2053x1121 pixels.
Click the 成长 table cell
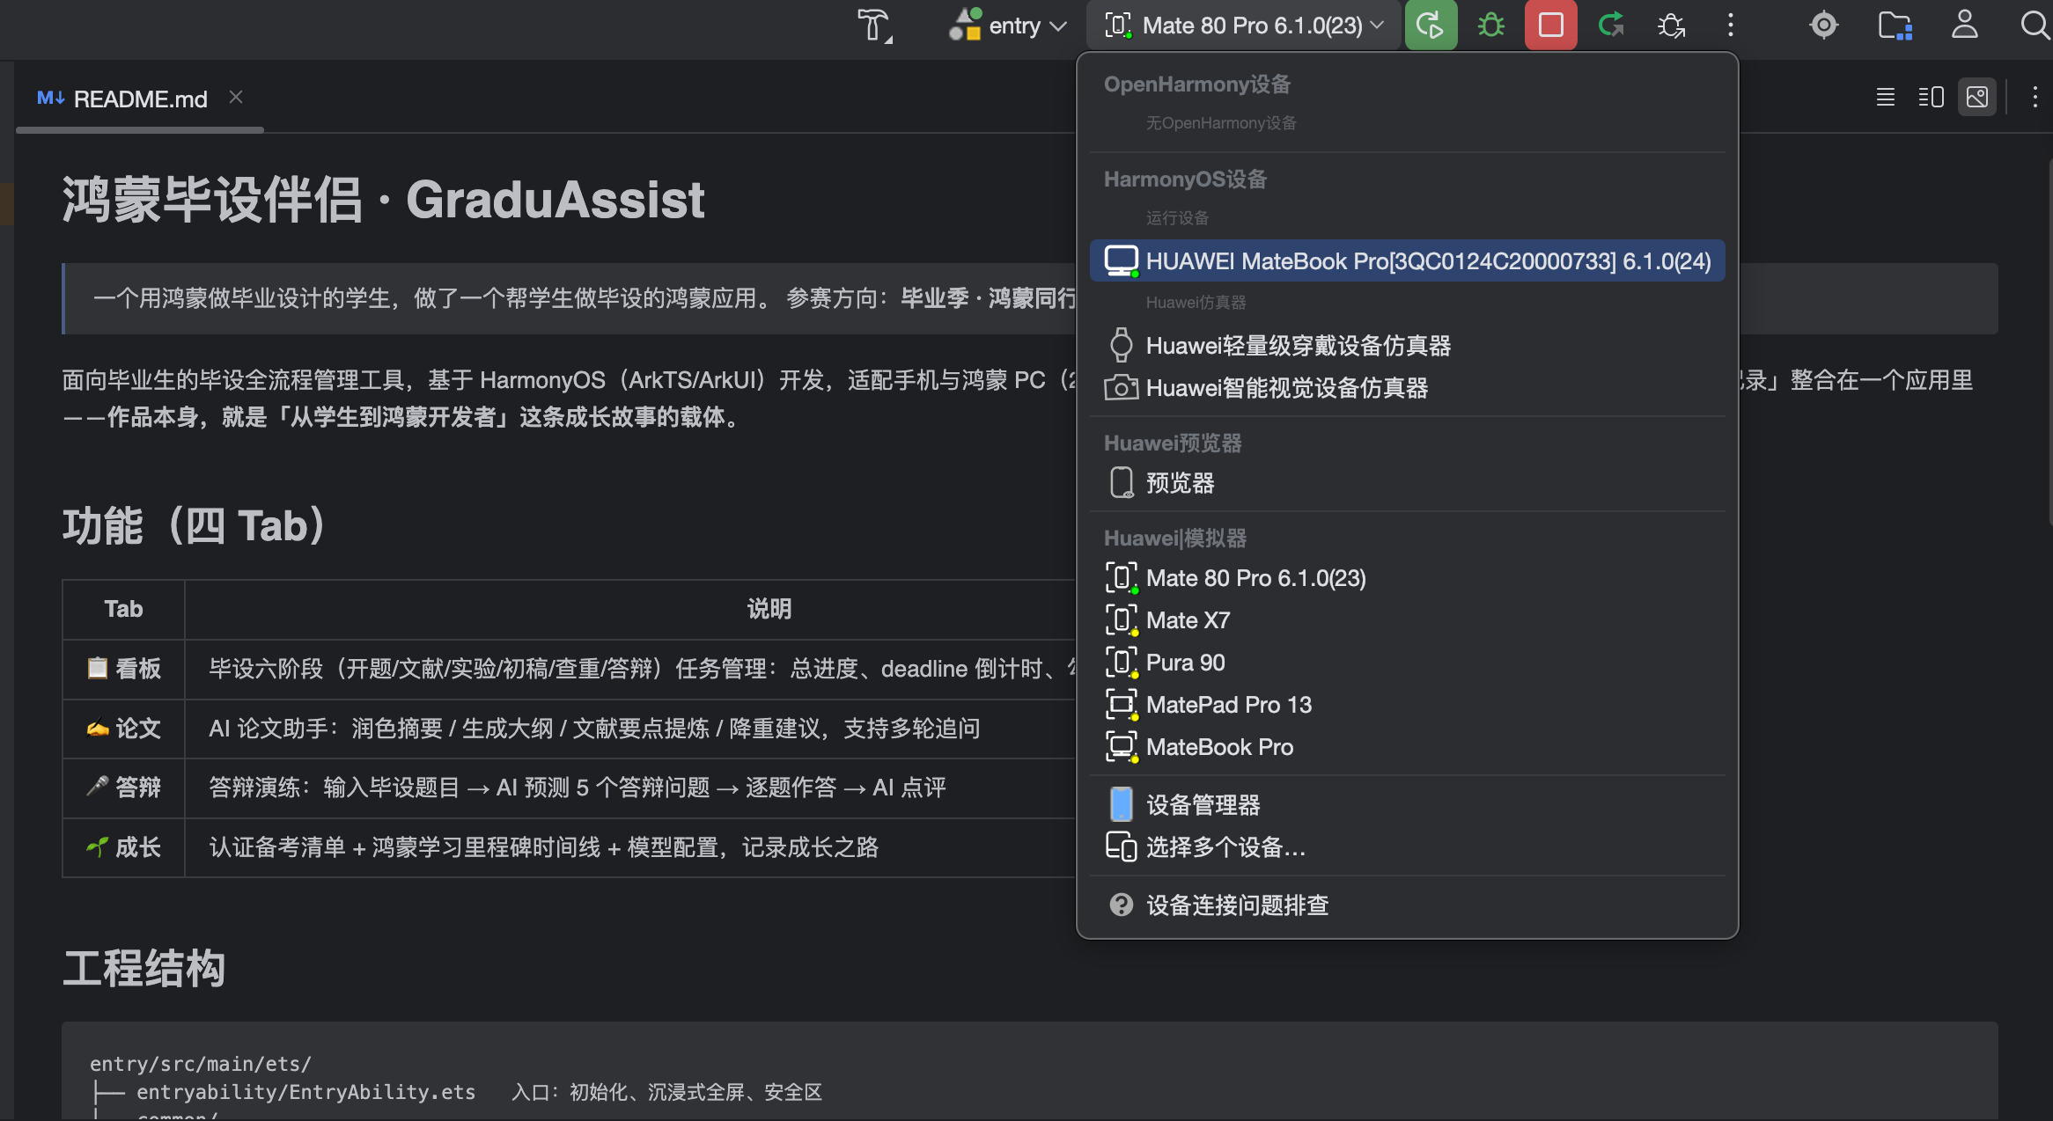pos(123,847)
